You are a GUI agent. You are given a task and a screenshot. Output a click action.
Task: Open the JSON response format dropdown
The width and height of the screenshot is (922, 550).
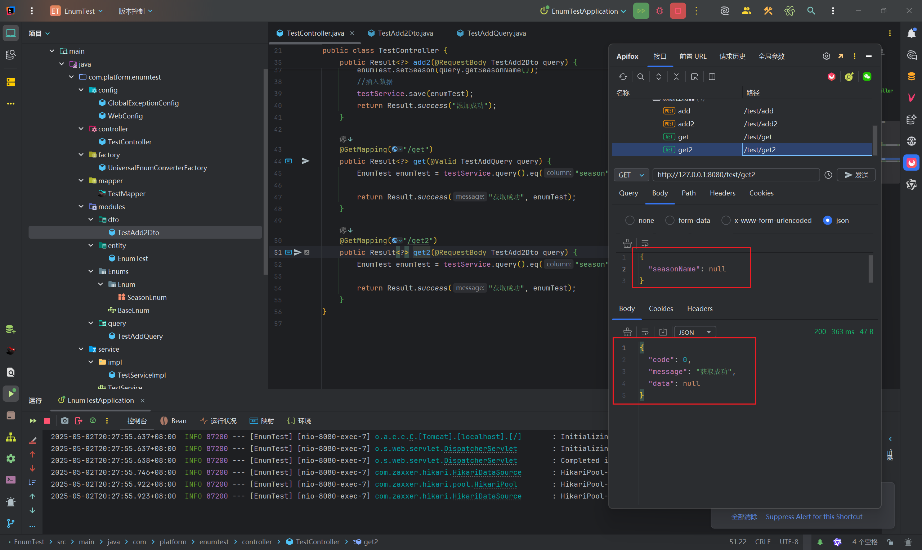point(694,332)
